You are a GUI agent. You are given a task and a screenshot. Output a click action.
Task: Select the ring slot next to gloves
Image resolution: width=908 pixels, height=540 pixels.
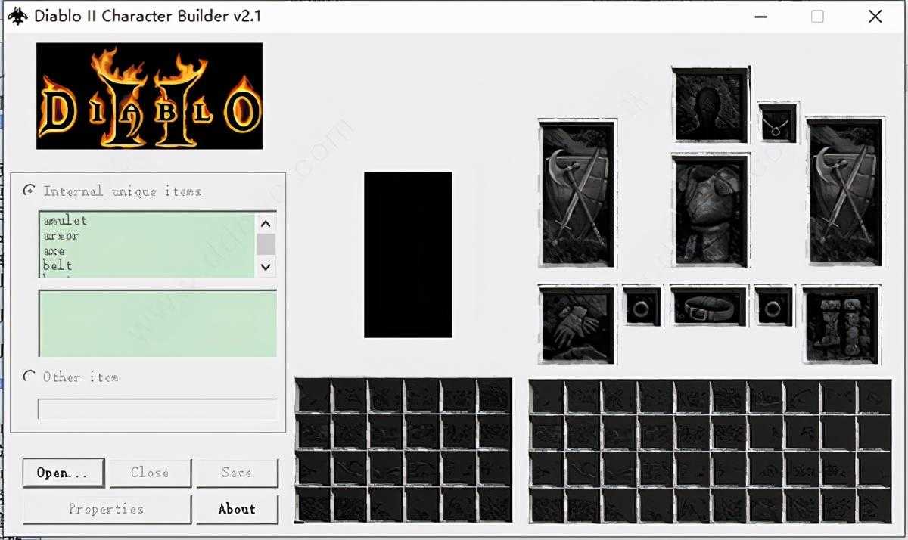[x=642, y=306]
